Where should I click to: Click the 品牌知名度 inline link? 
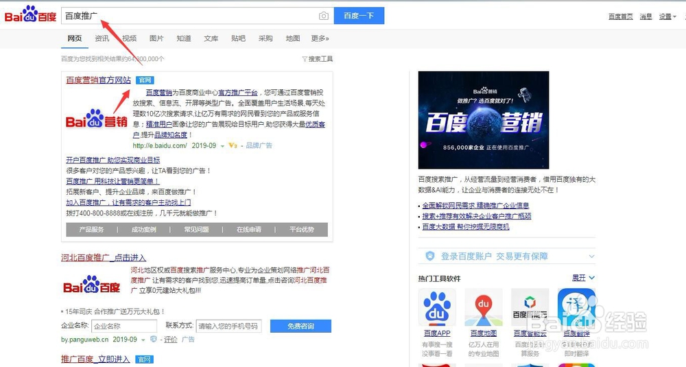click(170, 135)
